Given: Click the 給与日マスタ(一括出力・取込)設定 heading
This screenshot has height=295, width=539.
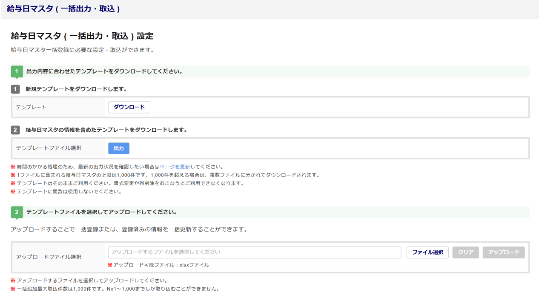Looking at the screenshot, I should point(82,36).
